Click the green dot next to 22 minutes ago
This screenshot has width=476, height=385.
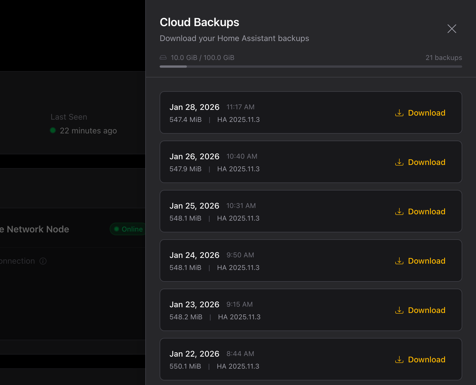coord(53,130)
